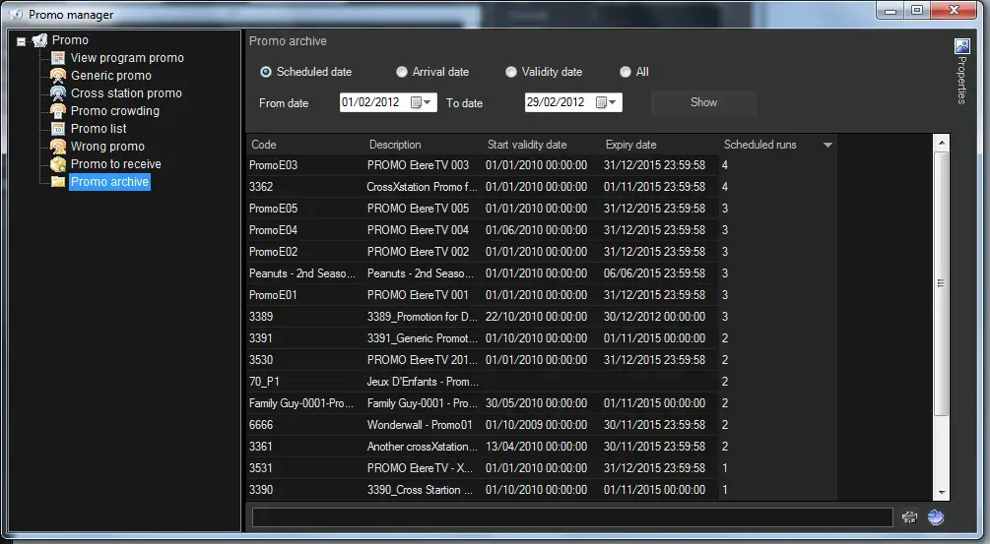Click the Promo crowding icon
The width and height of the screenshot is (990, 544).
tap(59, 111)
